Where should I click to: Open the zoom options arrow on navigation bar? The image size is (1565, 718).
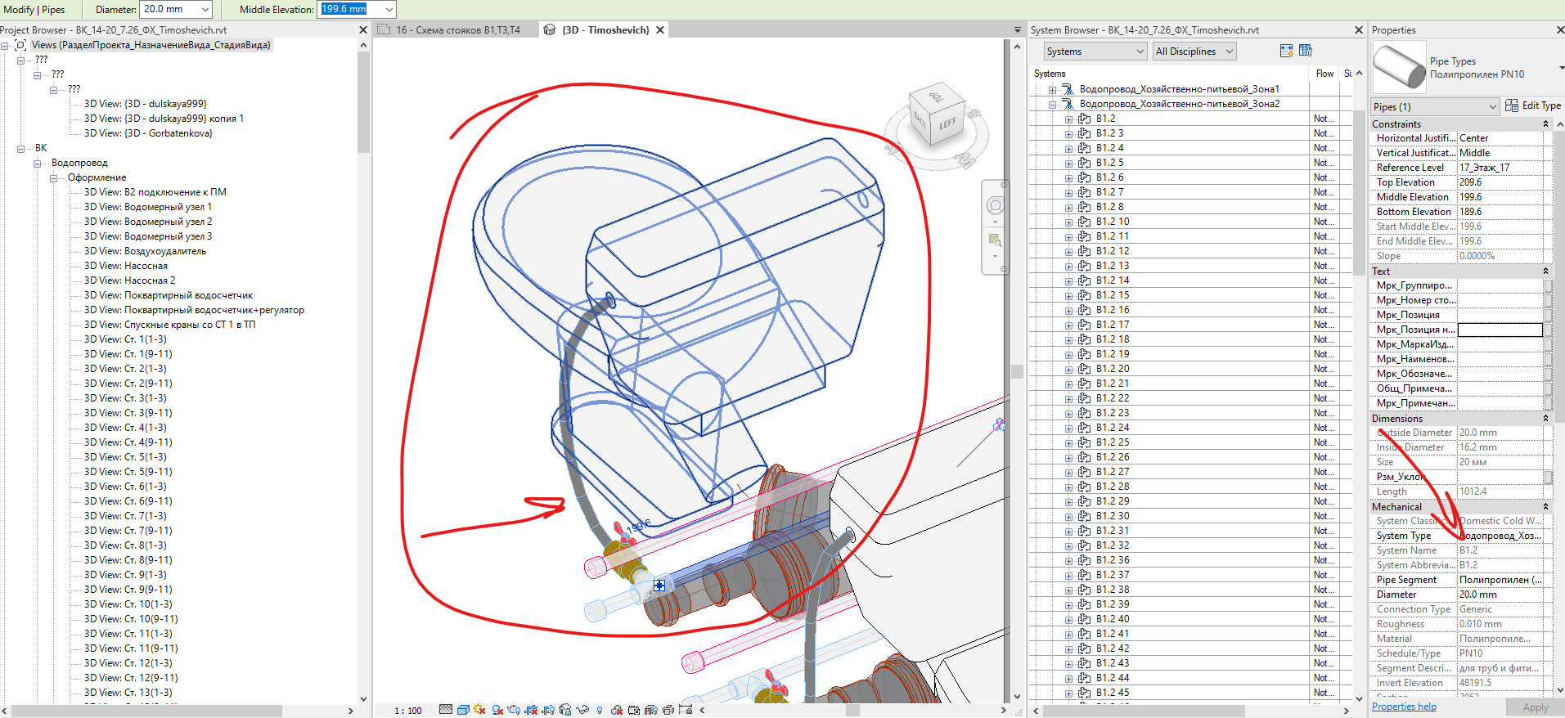(995, 257)
